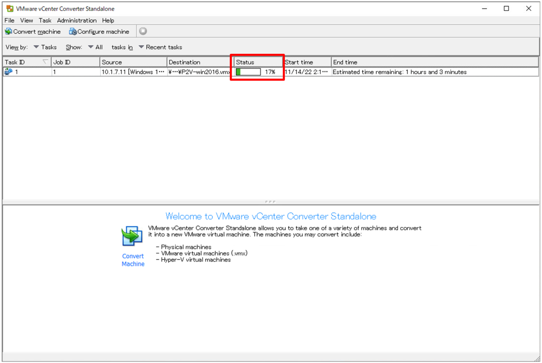Open the Show All dropdown
The height and width of the screenshot is (363, 542).
(95, 47)
